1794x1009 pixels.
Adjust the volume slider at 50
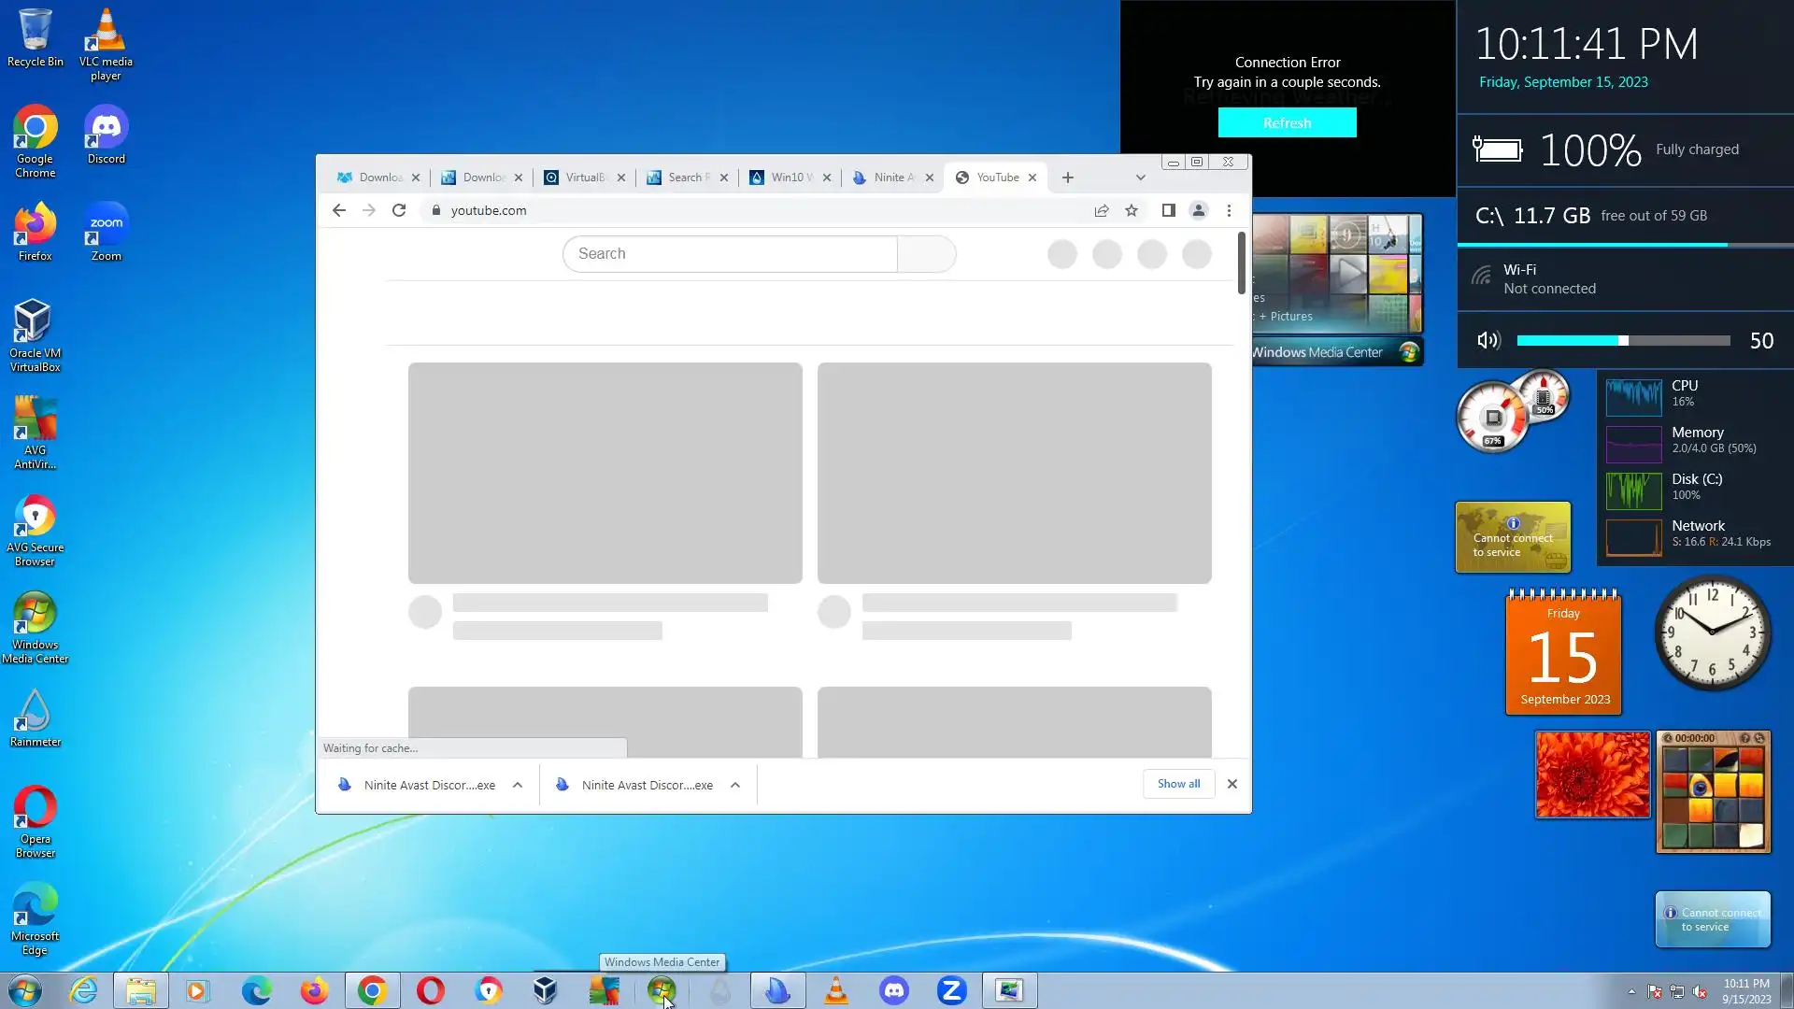(1623, 340)
